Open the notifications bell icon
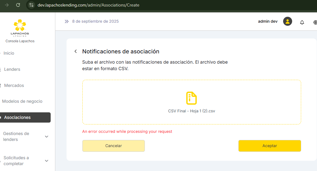Screen dimensions: 317x171 pyautogui.click(x=302, y=22)
